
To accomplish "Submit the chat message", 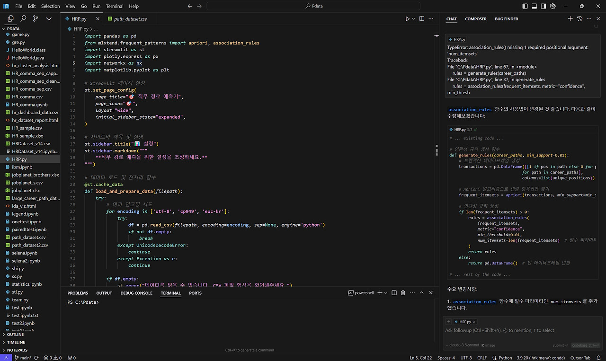I will (x=560, y=345).
